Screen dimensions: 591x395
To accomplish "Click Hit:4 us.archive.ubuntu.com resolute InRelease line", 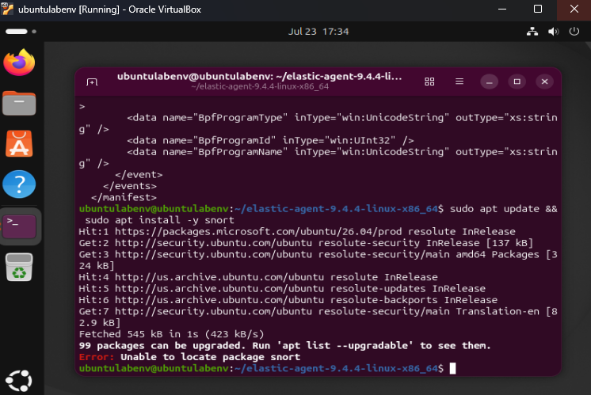I will [x=258, y=277].
